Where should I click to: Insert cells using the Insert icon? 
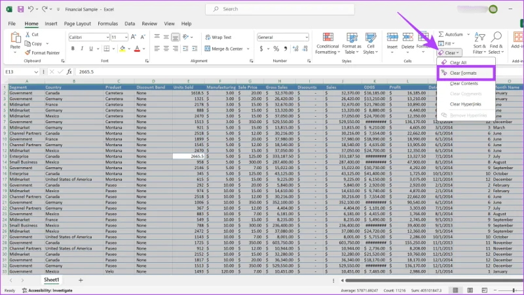[392, 38]
